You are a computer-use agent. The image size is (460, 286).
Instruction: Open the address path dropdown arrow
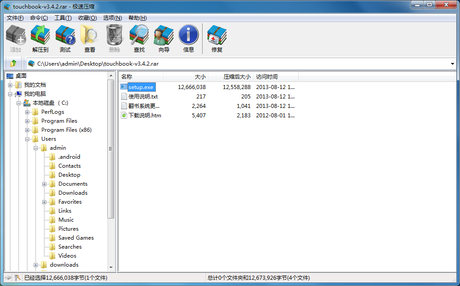point(452,64)
